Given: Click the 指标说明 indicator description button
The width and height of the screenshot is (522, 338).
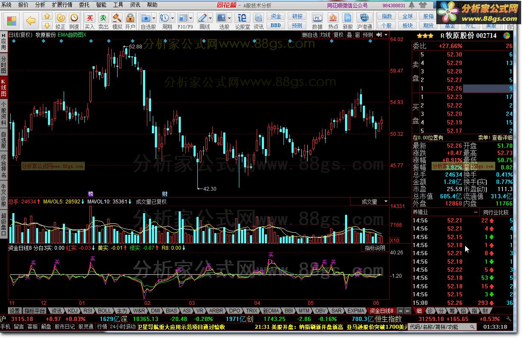Looking at the screenshot, I should (x=376, y=248).
